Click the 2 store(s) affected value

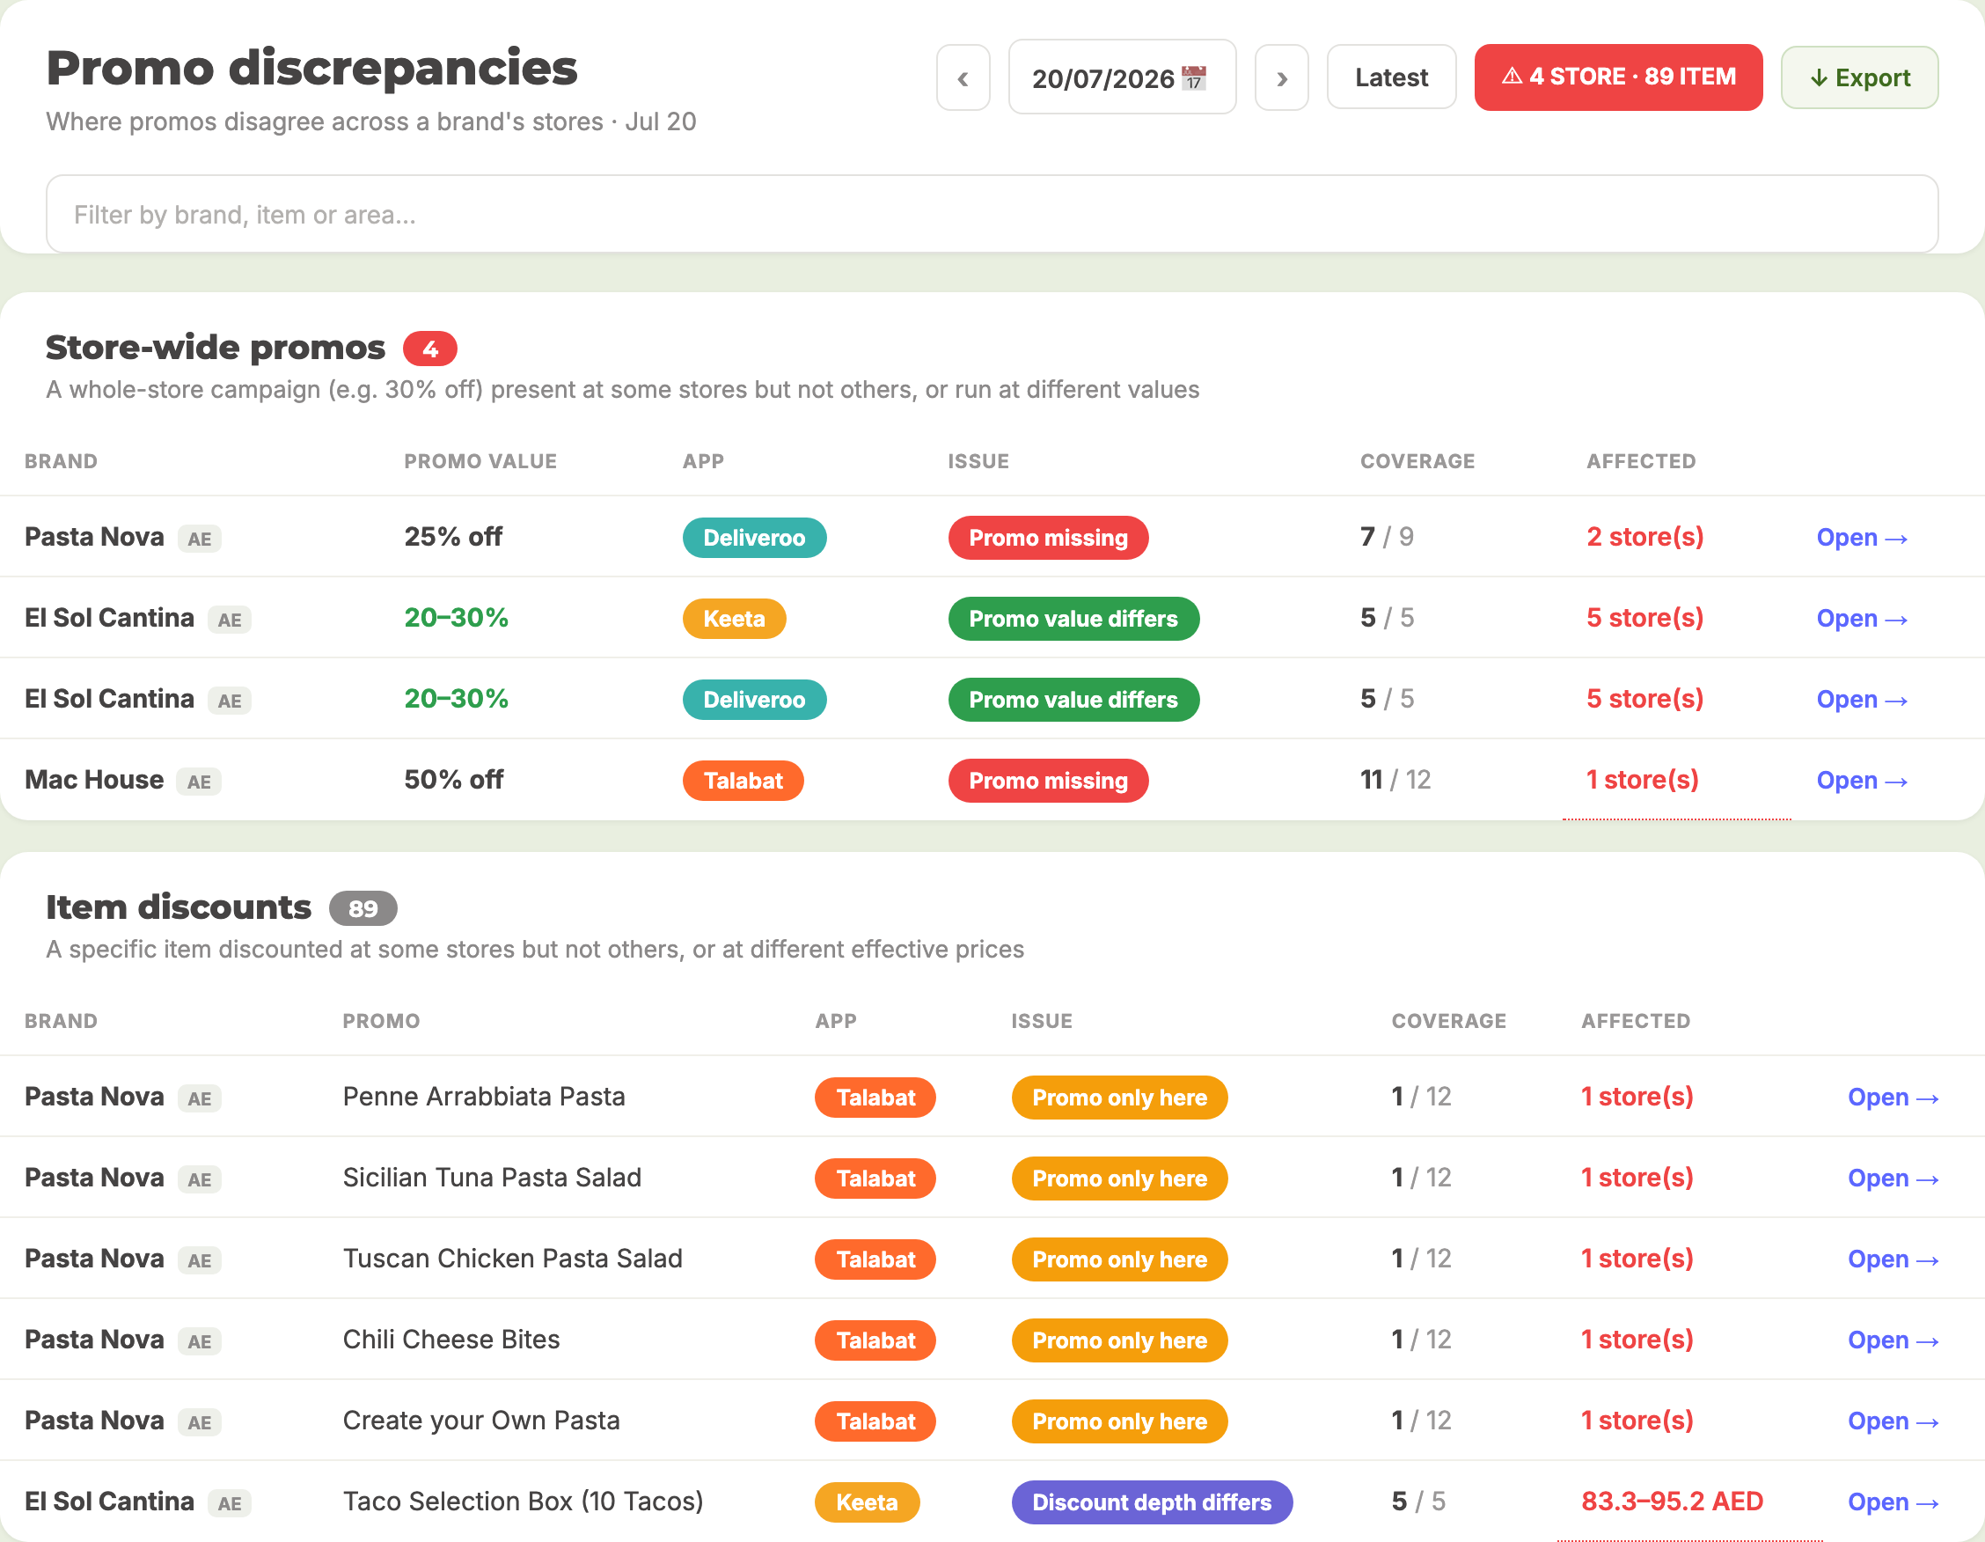coord(1645,536)
